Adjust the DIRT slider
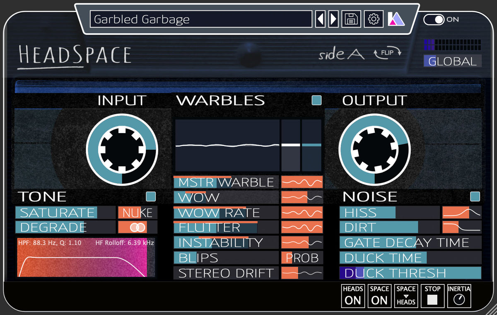Screen dimensions: 497x315 [x=390, y=227]
